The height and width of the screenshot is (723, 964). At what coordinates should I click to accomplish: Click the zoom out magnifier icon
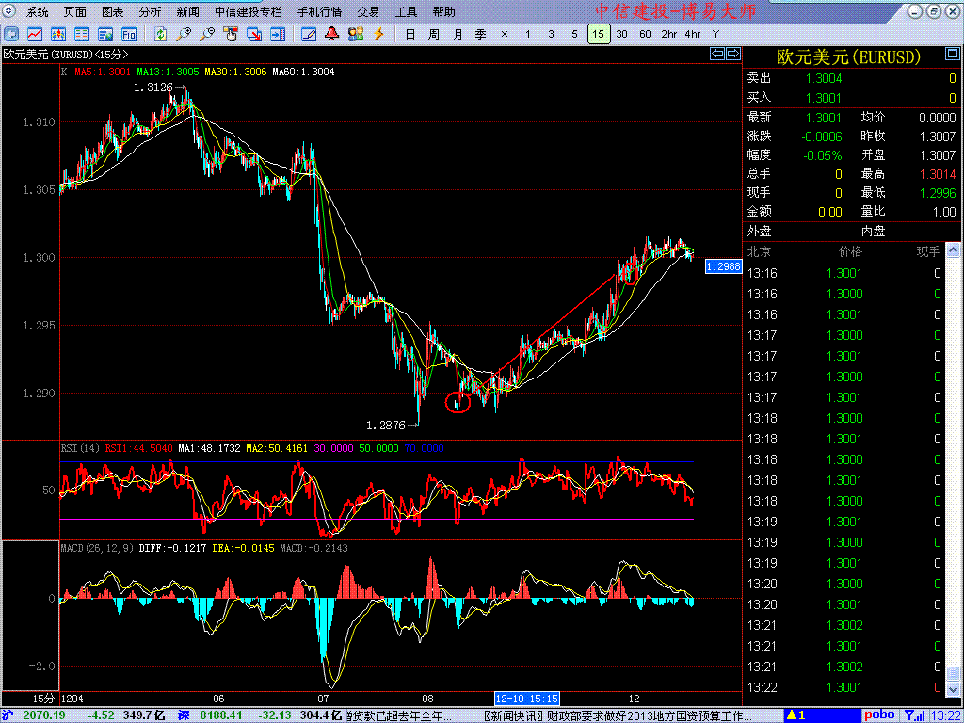point(206,34)
